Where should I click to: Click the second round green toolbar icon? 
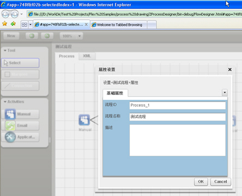[x=47, y=36]
